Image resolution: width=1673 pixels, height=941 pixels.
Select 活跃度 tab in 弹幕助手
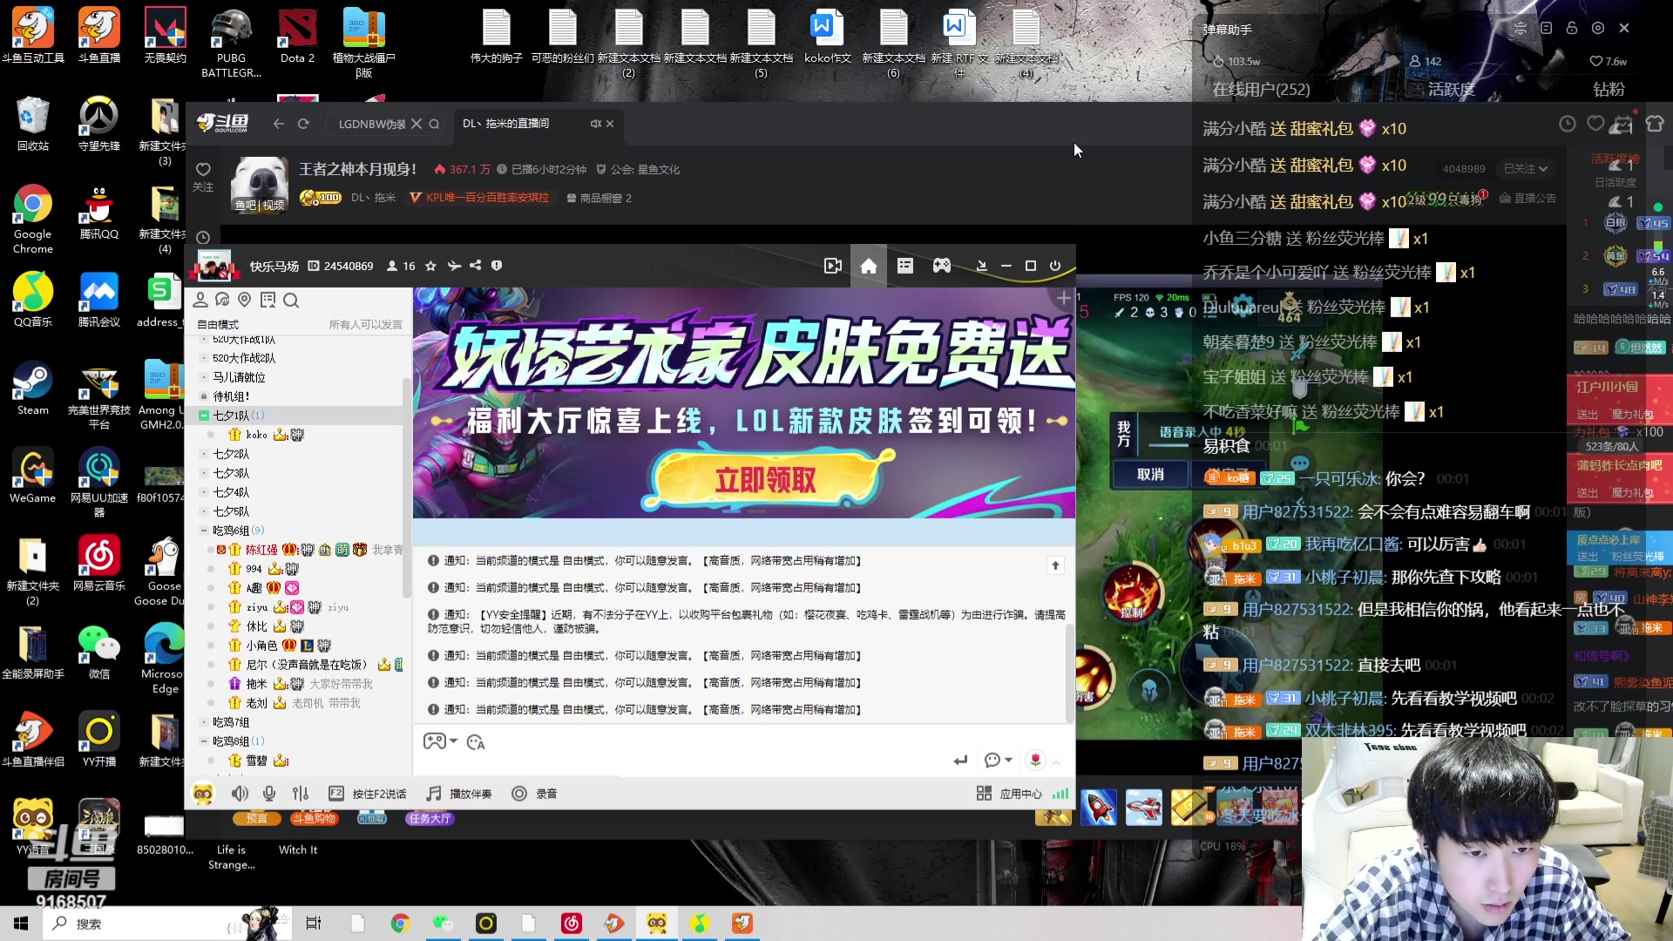pyautogui.click(x=1451, y=90)
